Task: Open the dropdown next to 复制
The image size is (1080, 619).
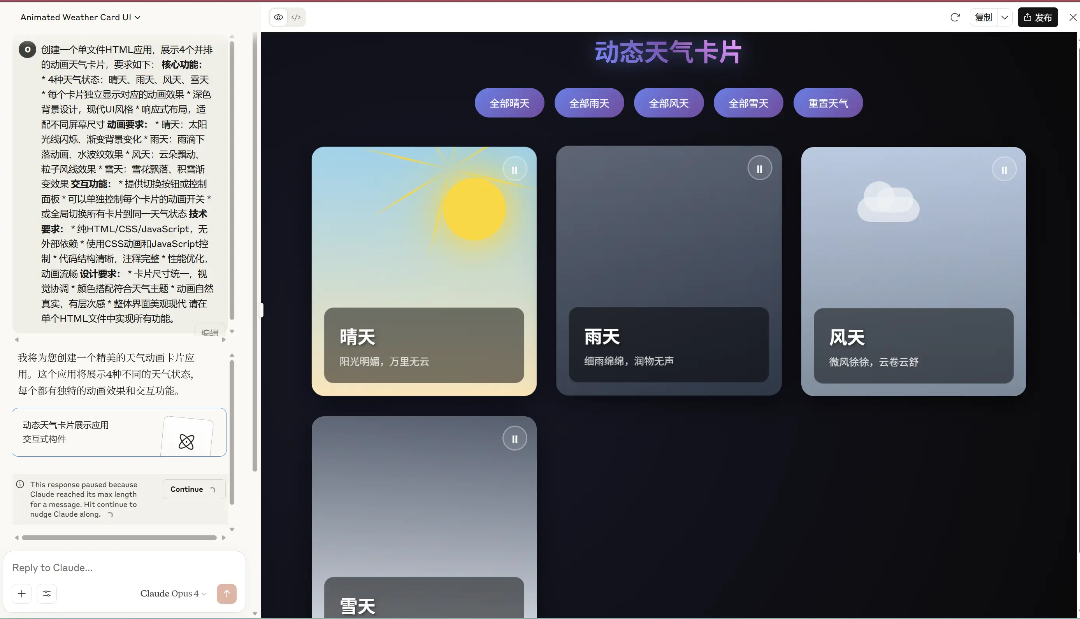Action: 1005,18
